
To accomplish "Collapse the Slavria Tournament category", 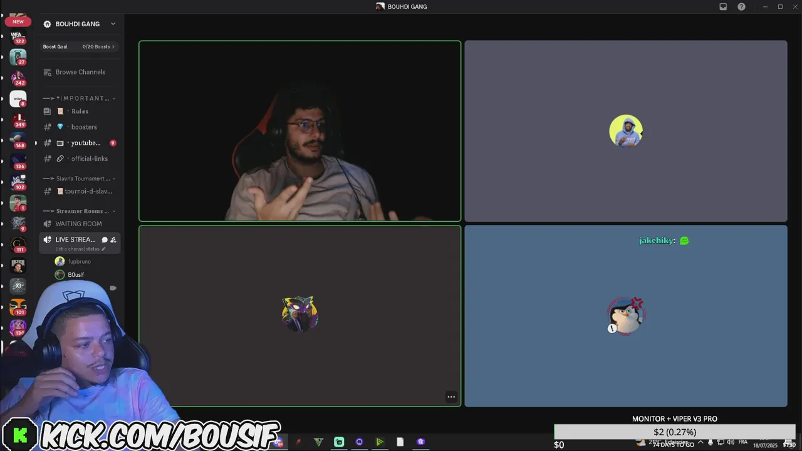I will (x=79, y=179).
